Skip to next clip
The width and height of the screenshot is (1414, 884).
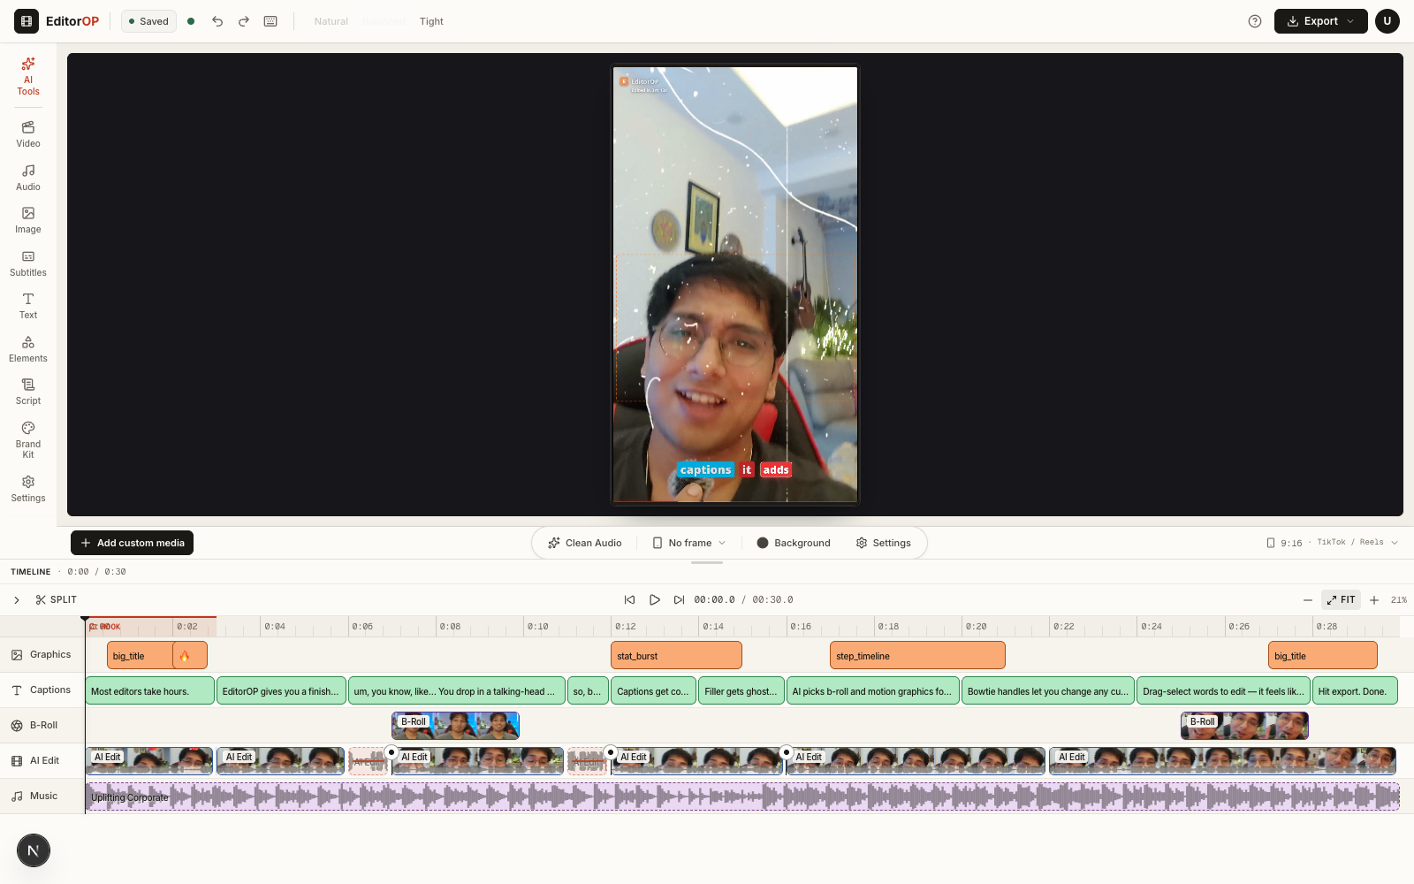679,599
